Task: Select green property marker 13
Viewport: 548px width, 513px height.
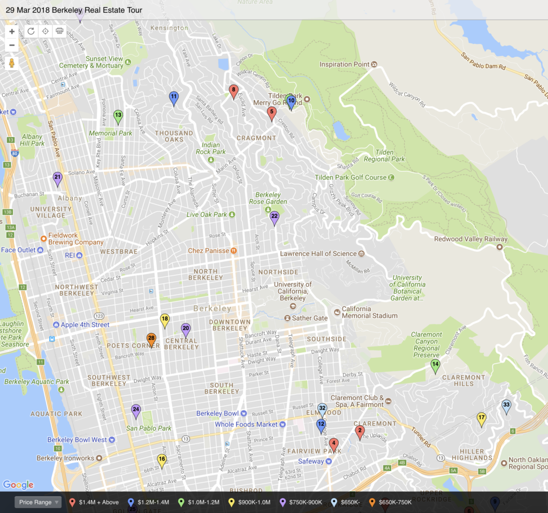Action: pos(118,117)
